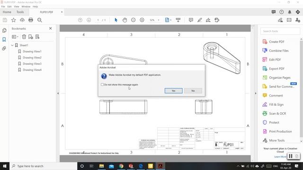Screen dimensions: 303x170
Task: Open the File menu
Action: point(3,7)
